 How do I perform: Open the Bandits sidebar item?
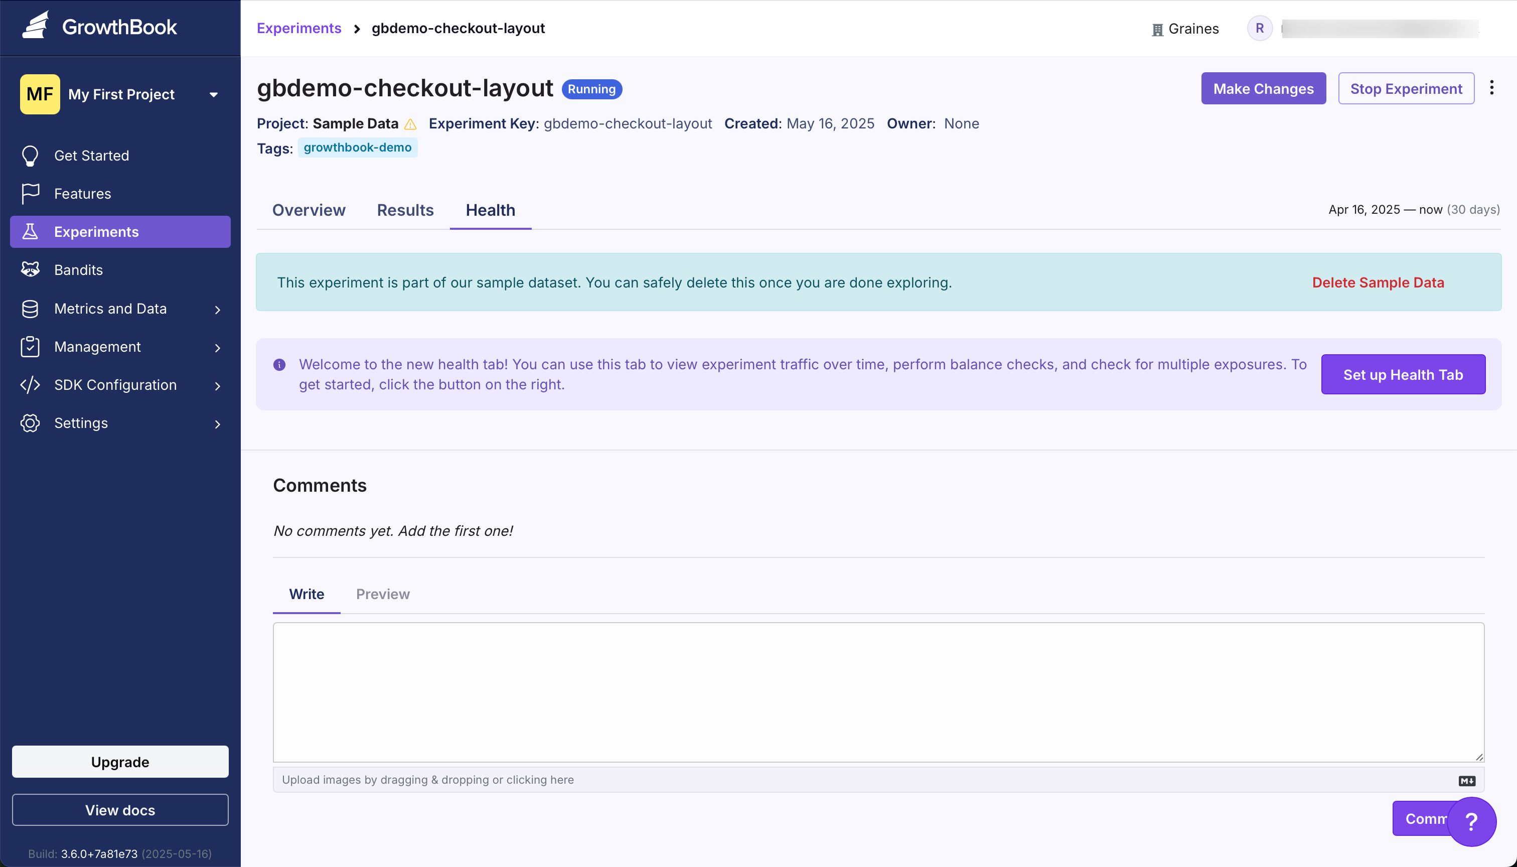click(120, 270)
